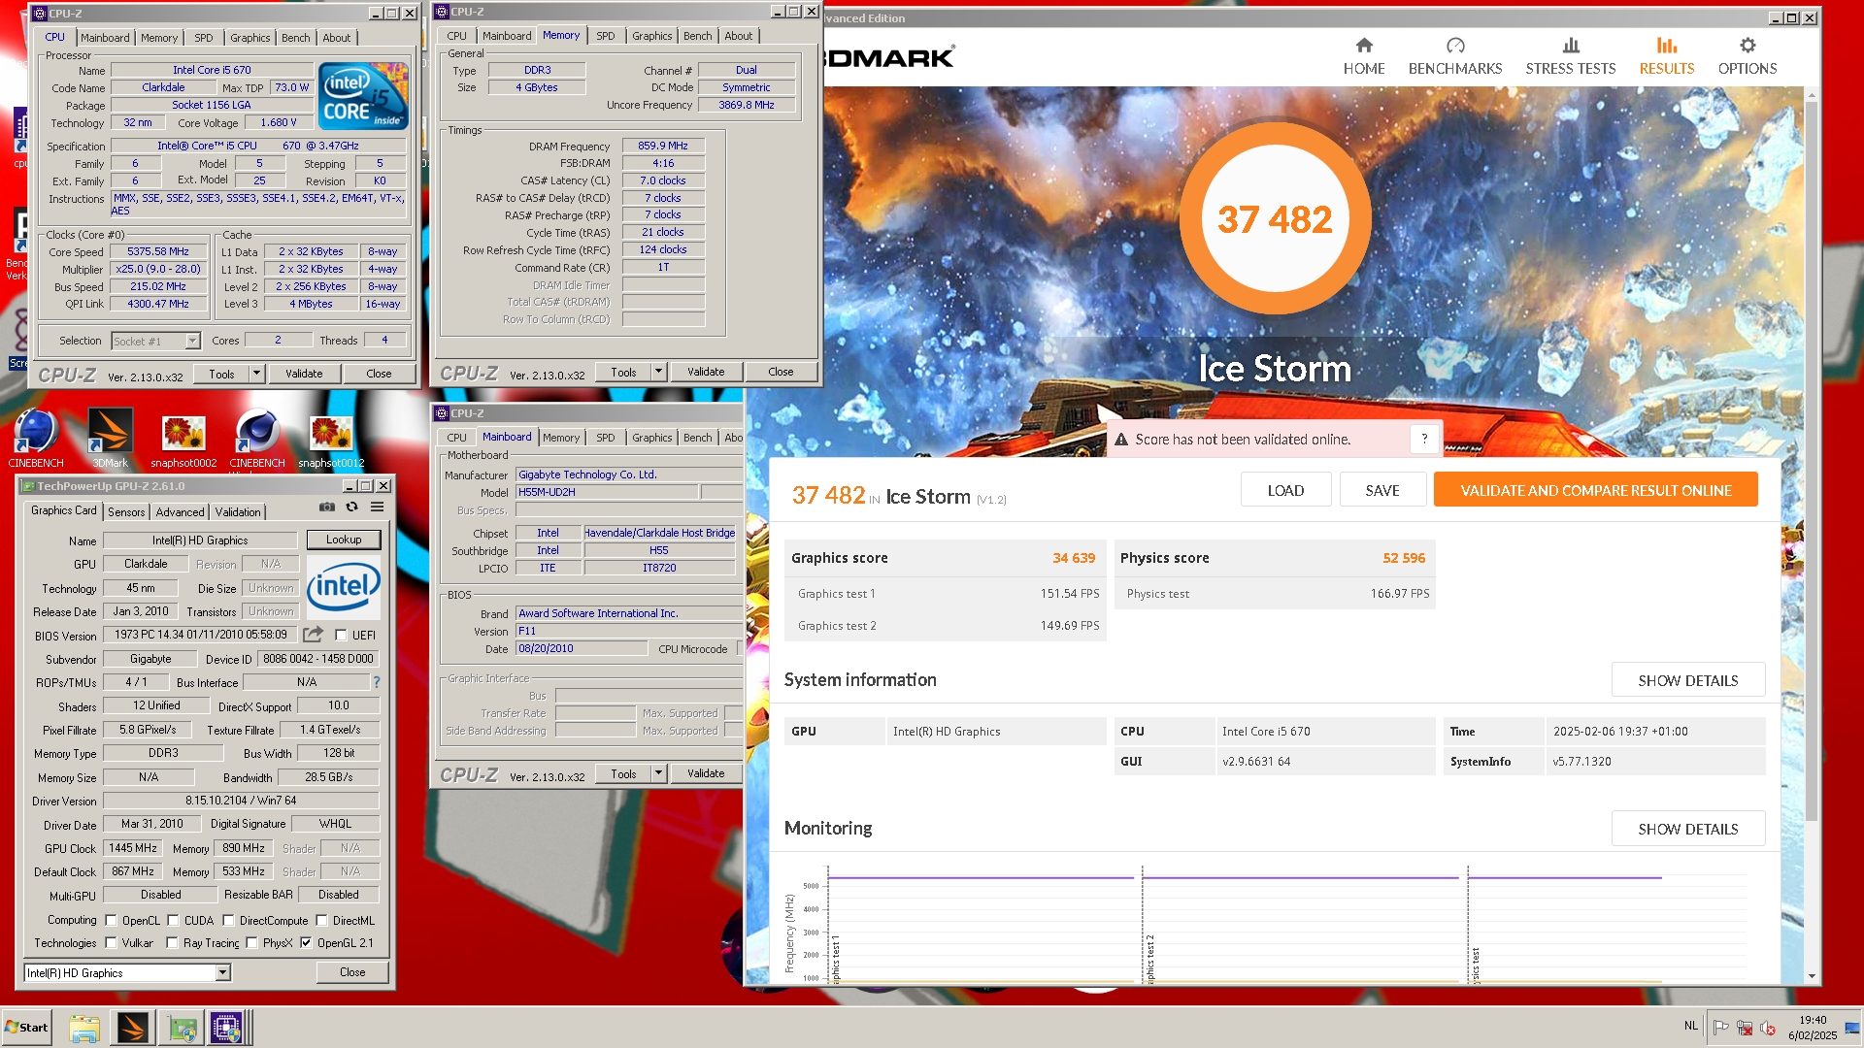The image size is (1864, 1048).
Task: Toggle PhysX checkbox in GPU-Z
Action: pyautogui.click(x=251, y=942)
